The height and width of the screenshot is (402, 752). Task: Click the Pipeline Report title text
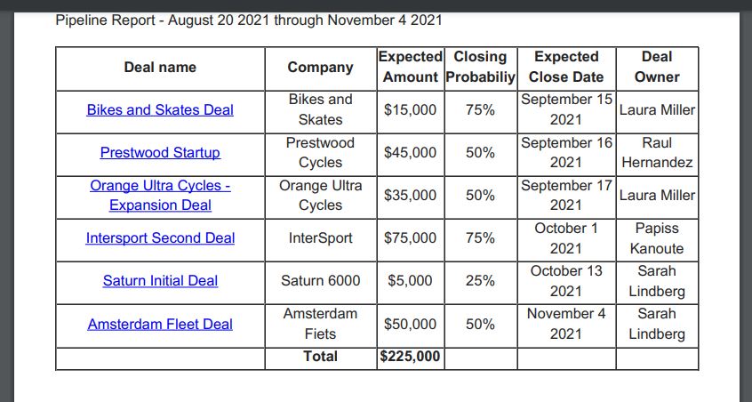248,20
